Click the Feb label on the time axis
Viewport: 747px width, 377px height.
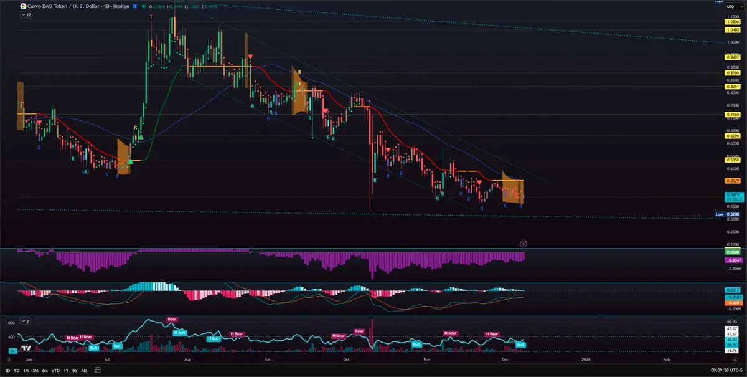point(666,360)
